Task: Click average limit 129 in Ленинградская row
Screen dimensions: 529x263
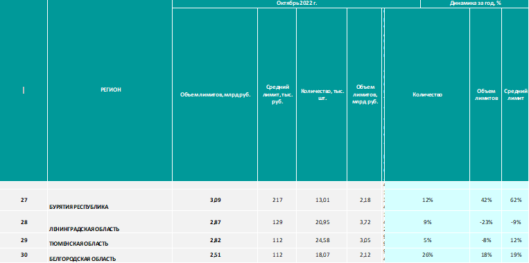Action: 277,222
